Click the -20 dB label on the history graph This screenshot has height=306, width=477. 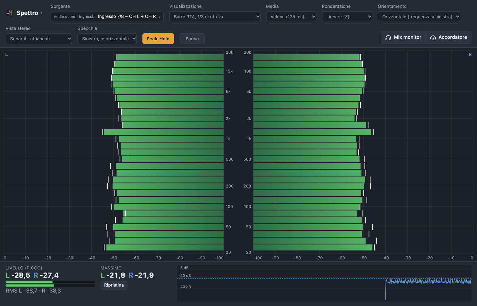pyautogui.click(x=185, y=276)
